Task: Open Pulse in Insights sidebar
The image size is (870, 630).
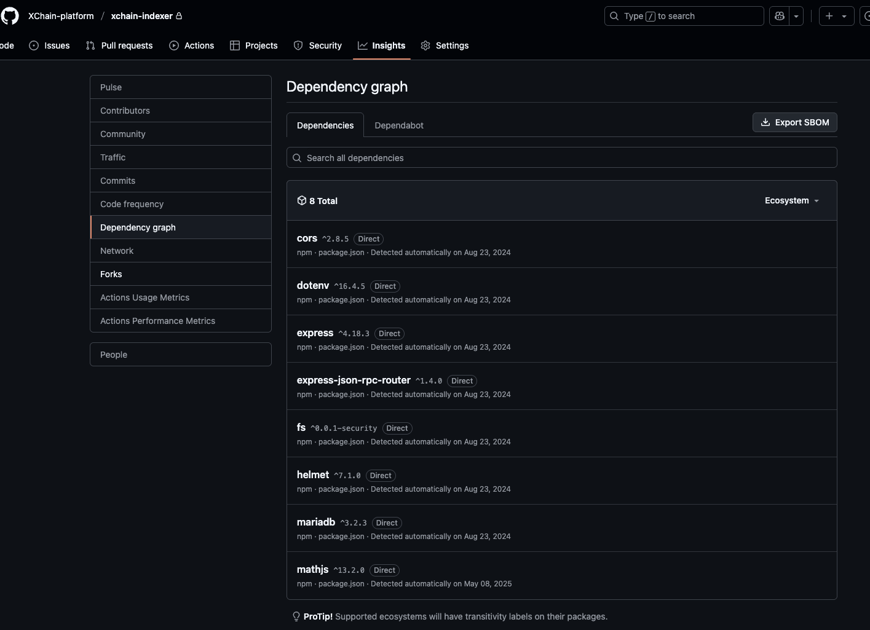Action: click(181, 87)
